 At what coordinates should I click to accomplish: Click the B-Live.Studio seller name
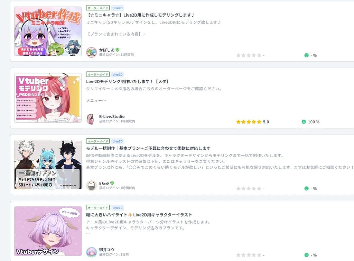coord(112,117)
